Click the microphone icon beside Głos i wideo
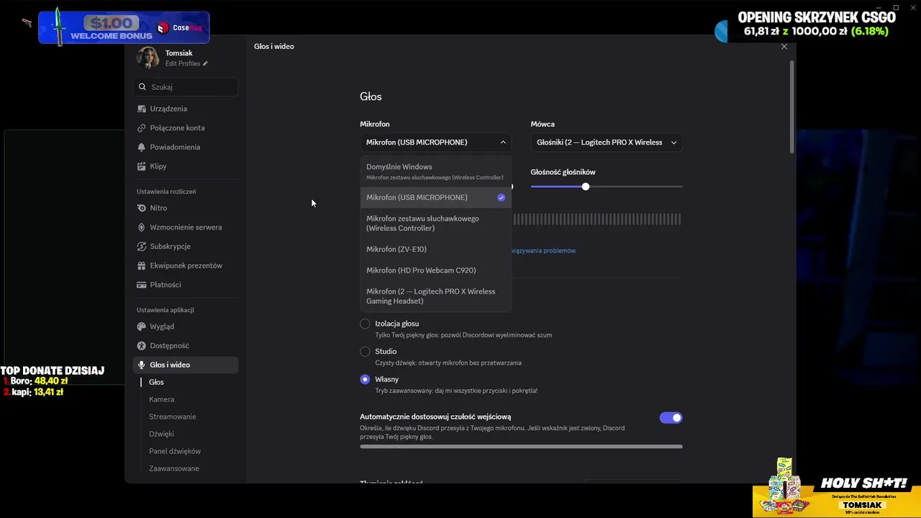This screenshot has width=921, height=518. tap(142, 365)
